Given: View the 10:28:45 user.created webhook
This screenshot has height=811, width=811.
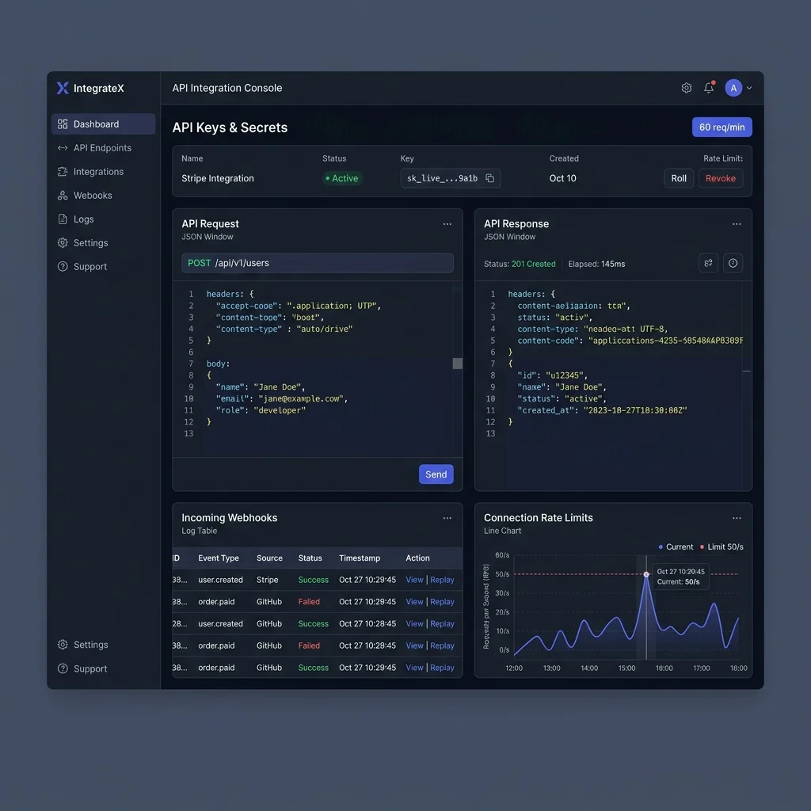Looking at the screenshot, I should (x=414, y=624).
